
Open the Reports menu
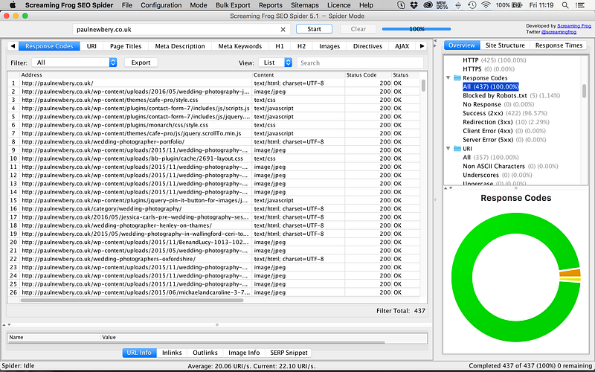point(271,5)
